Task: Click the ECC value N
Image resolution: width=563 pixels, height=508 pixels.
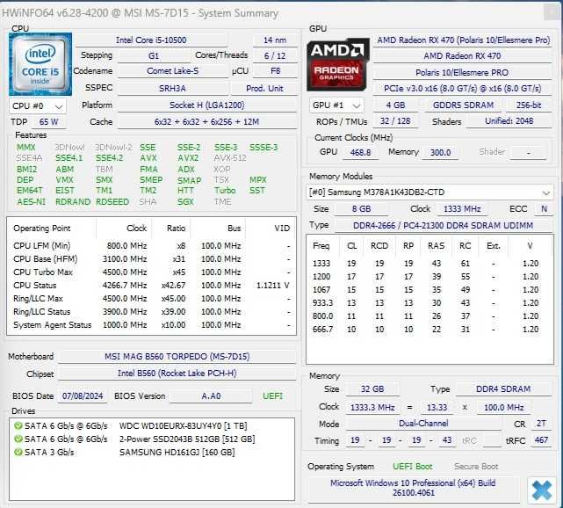Action: pyautogui.click(x=544, y=209)
